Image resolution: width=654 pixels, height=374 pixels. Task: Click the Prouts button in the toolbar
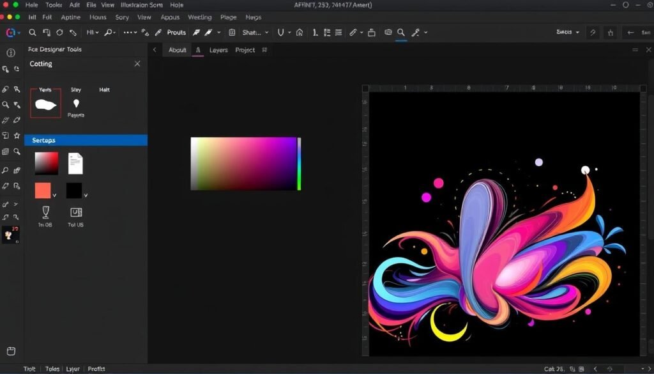tap(176, 32)
